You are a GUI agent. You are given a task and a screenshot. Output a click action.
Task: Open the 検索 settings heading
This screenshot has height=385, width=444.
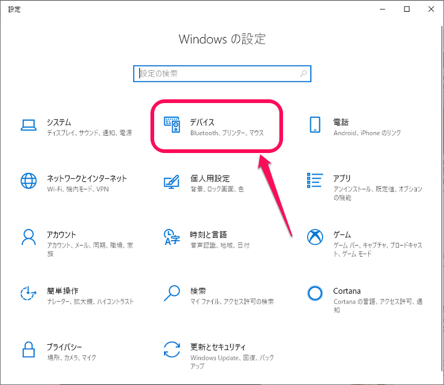tap(198, 291)
